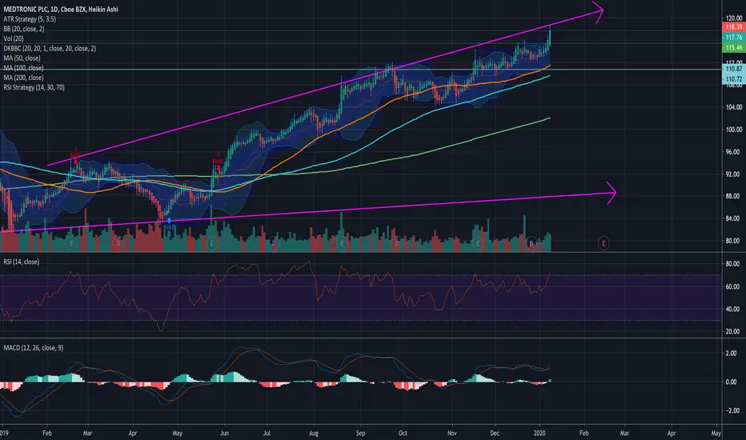Click the 60.00 level on RSI scale
The width and height of the screenshot is (746, 440).
pyautogui.click(x=732, y=286)
